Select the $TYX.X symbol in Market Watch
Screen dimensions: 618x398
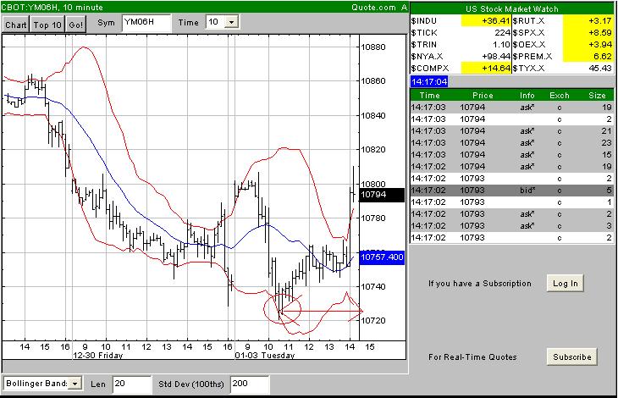click(528, 69)
